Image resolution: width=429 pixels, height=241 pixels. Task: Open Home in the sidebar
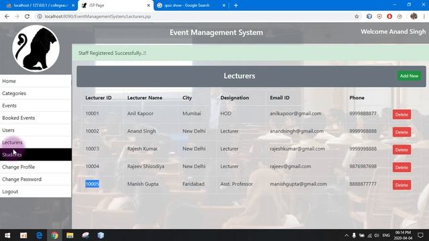pyautogui.click(x=36, y=81)
